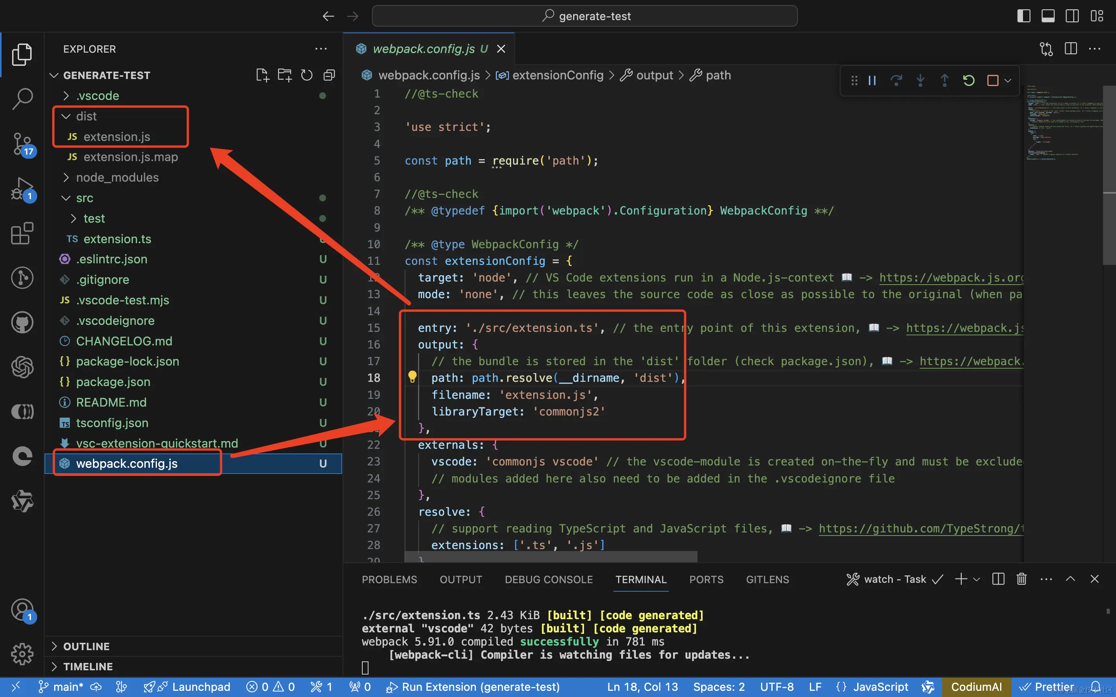Open the Extensions view
This screenshot has width=1116, height=697.
click(x=22, y=233)
